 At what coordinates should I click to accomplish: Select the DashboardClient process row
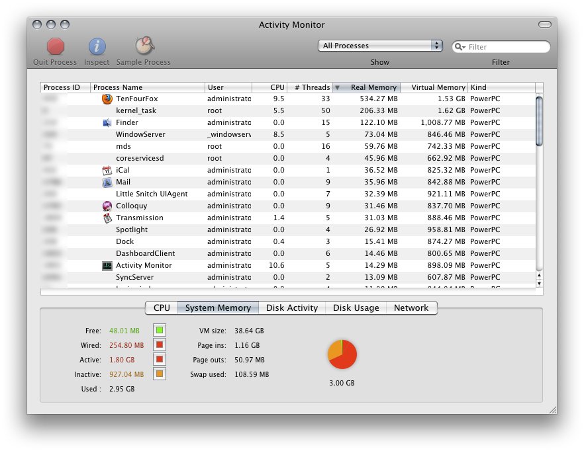pyautogui.click(x=288, y=254)
